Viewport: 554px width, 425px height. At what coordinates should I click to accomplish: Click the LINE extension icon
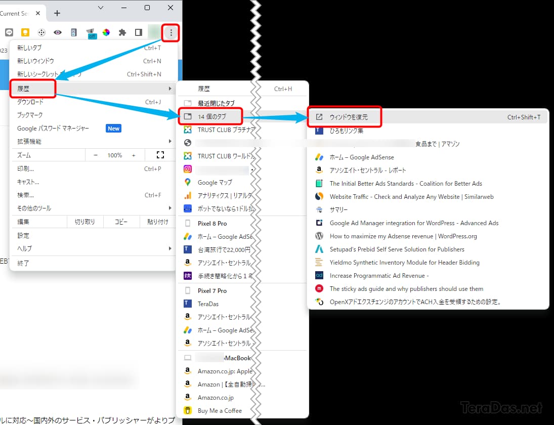coord(9,32)
